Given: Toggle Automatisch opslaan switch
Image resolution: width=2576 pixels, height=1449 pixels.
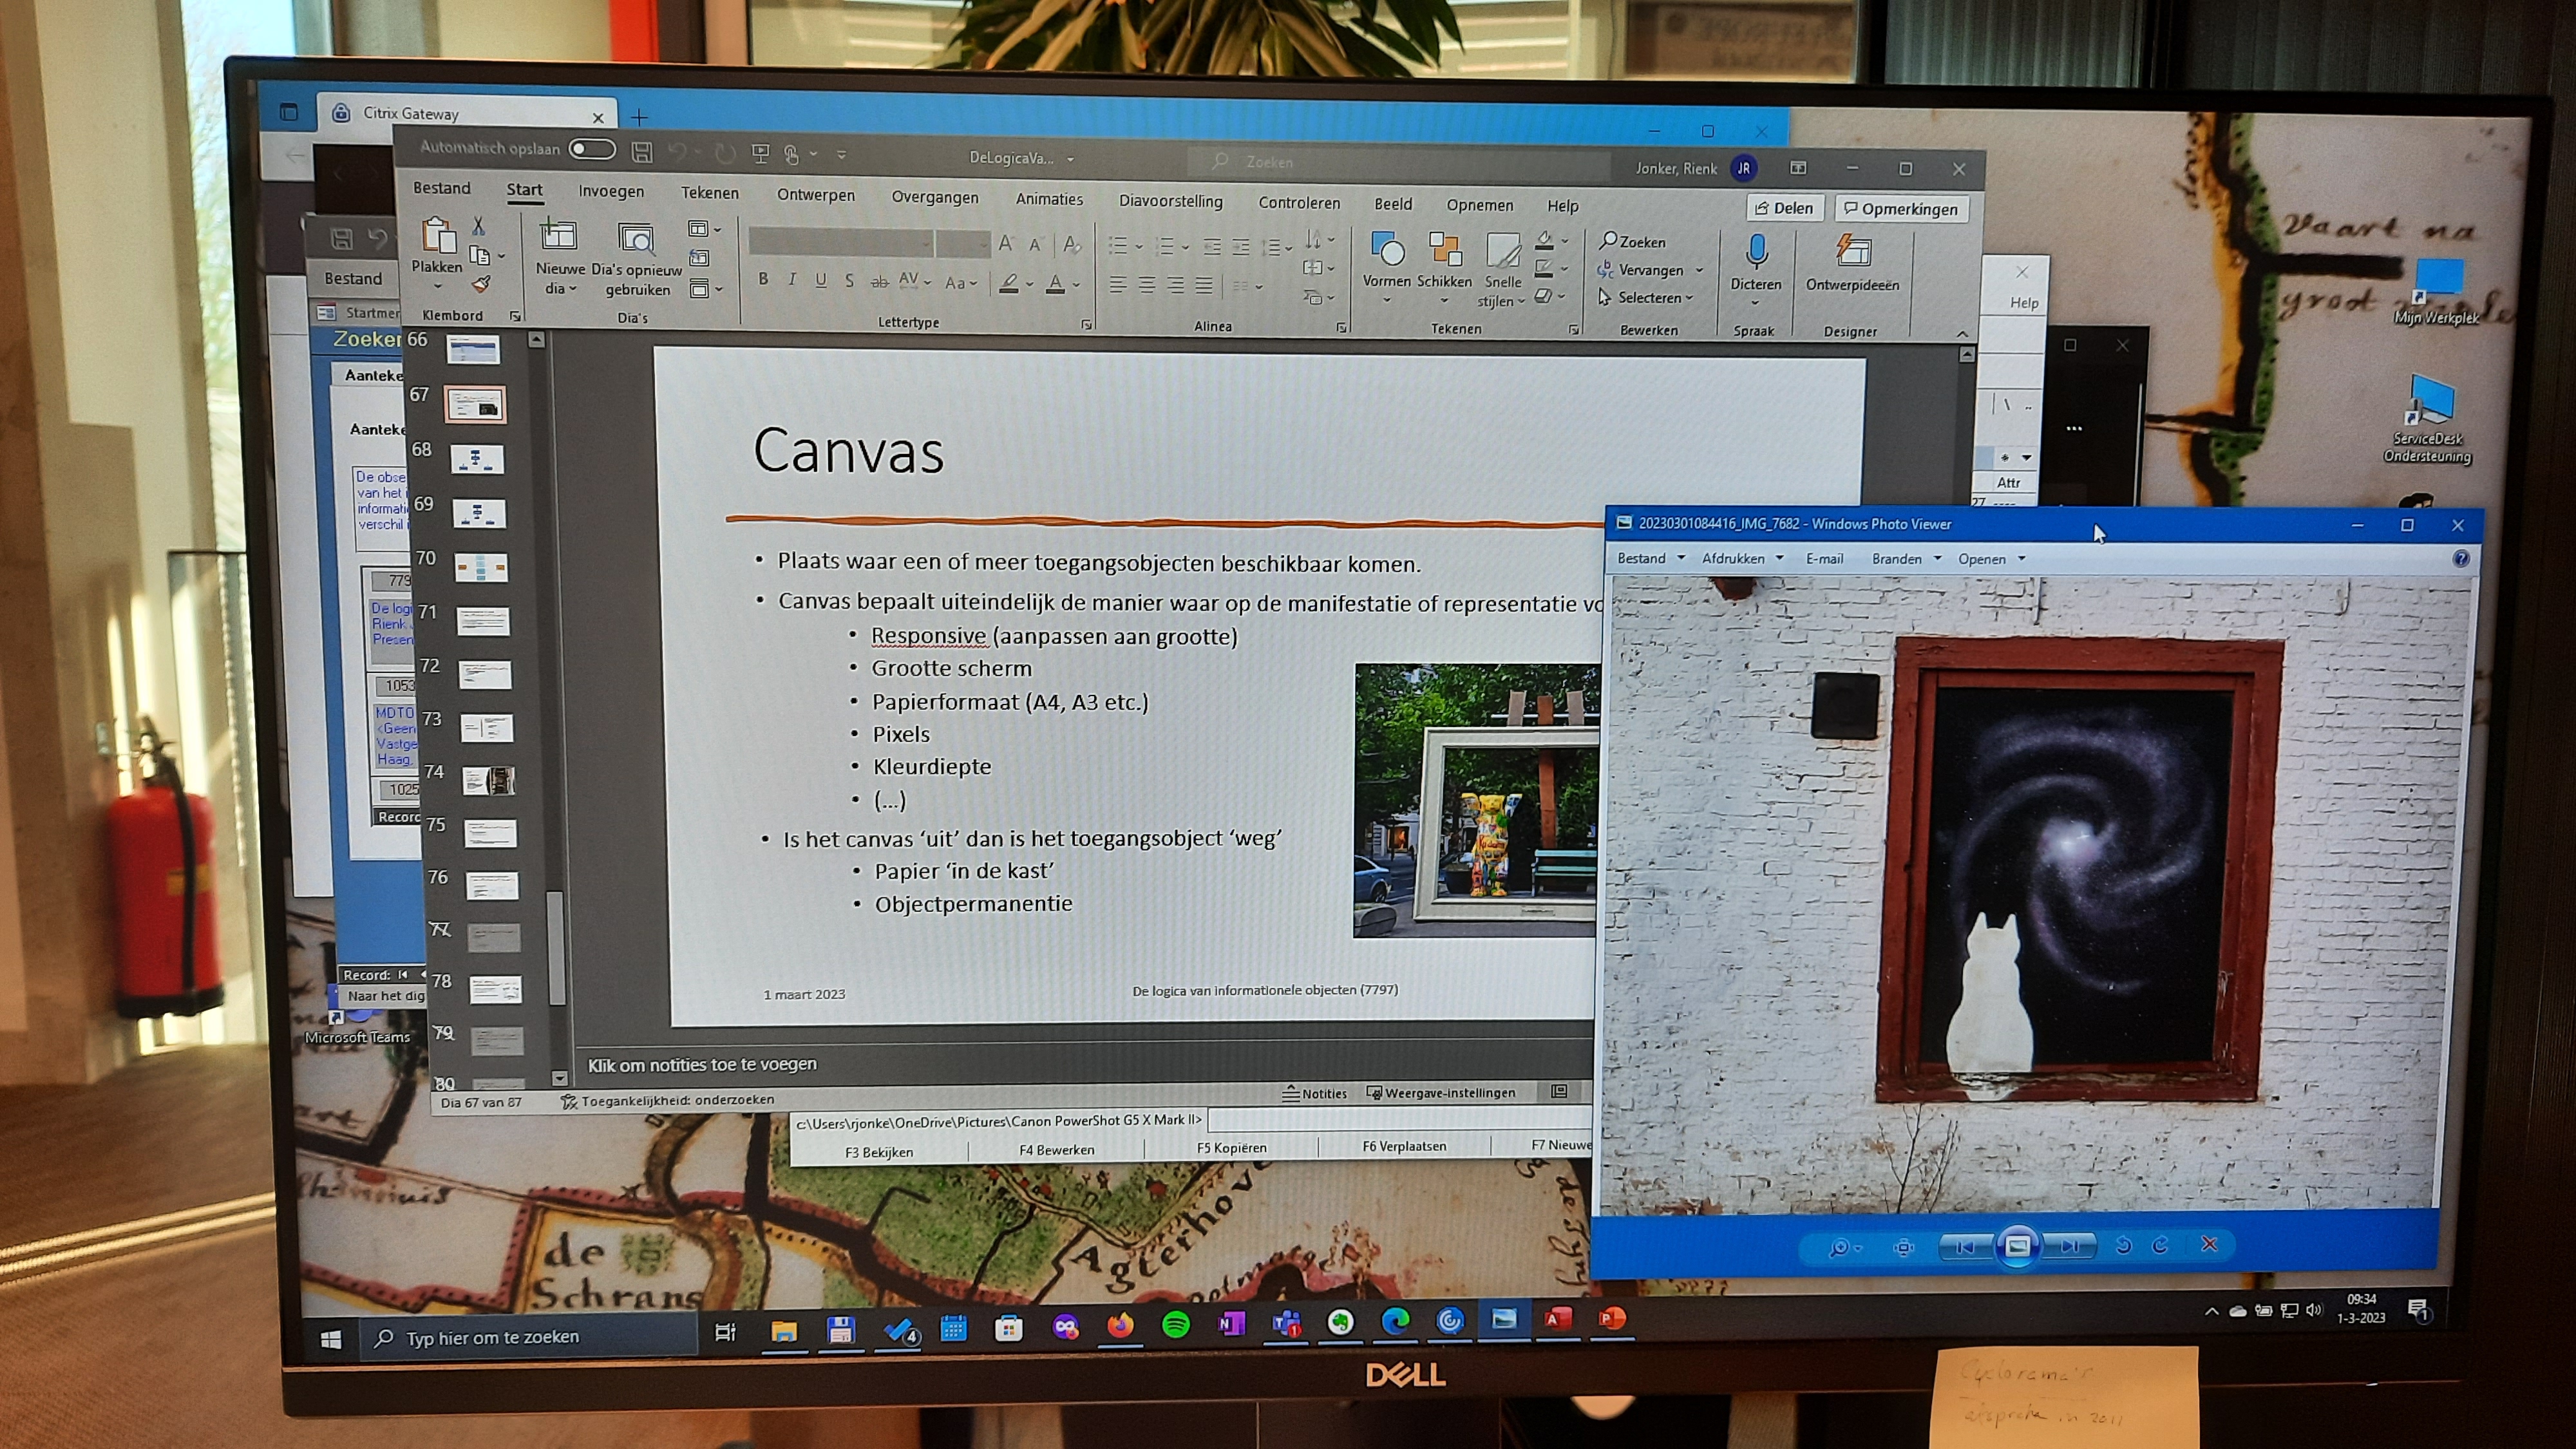Looking at the screenshot, I should [x=592, y=149].
